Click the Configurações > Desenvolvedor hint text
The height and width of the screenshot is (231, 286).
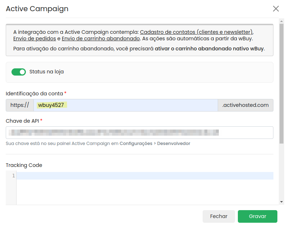(155, 144)
